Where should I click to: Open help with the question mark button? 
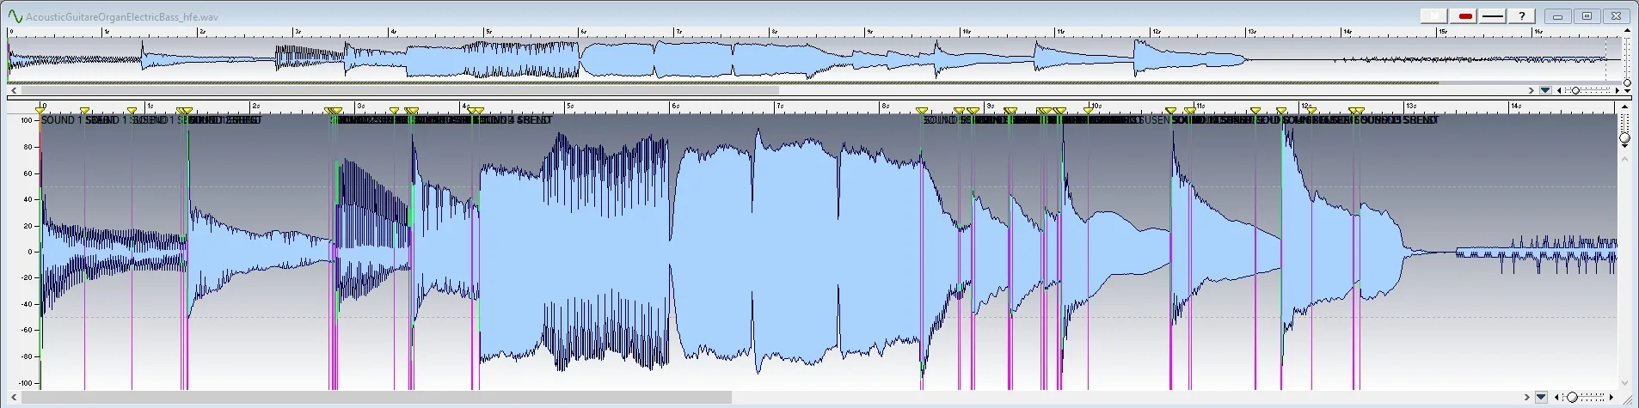1522,15
